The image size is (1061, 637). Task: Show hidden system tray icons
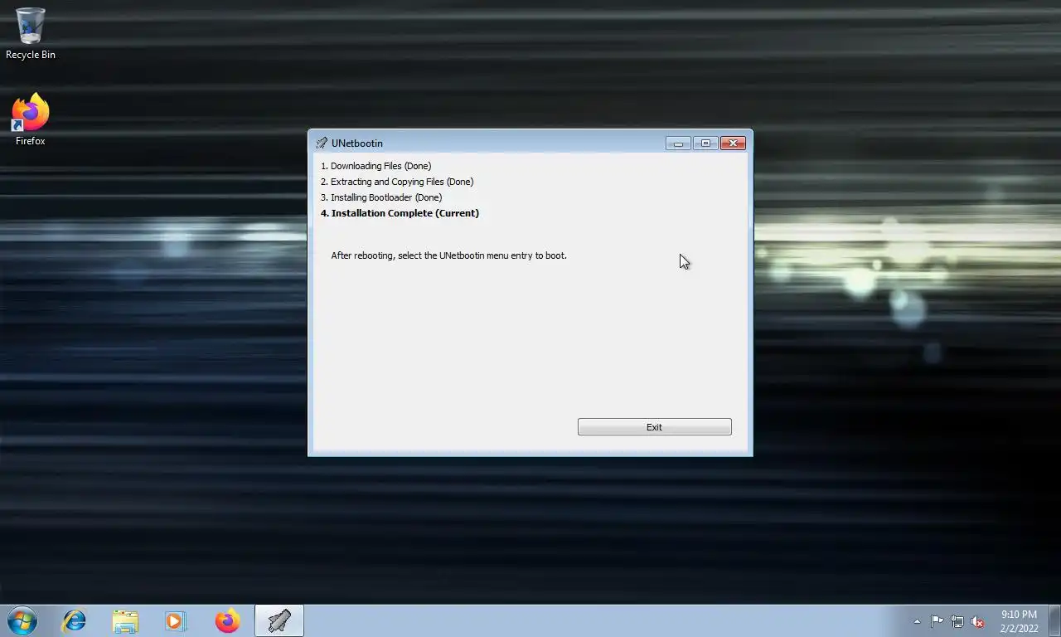(917, 621)
